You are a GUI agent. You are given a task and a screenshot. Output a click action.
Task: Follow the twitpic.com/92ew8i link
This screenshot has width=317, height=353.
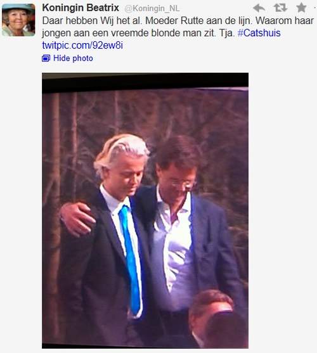(82, 46)
